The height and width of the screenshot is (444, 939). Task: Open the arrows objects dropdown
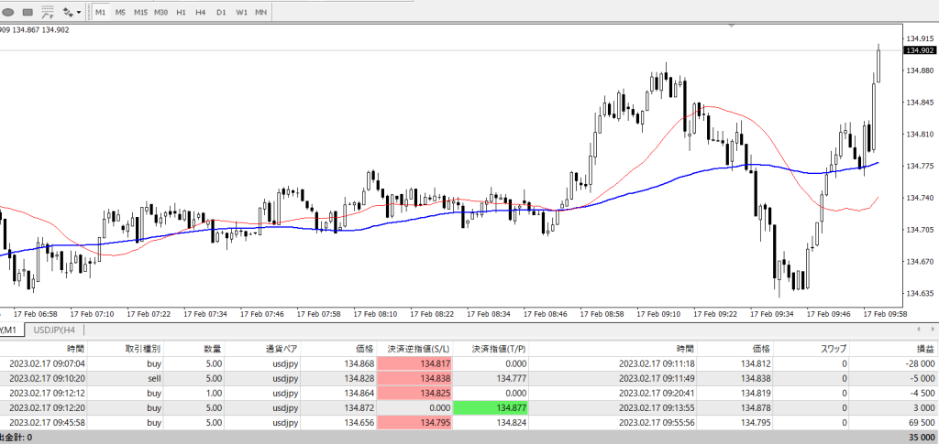coord(72,13)
